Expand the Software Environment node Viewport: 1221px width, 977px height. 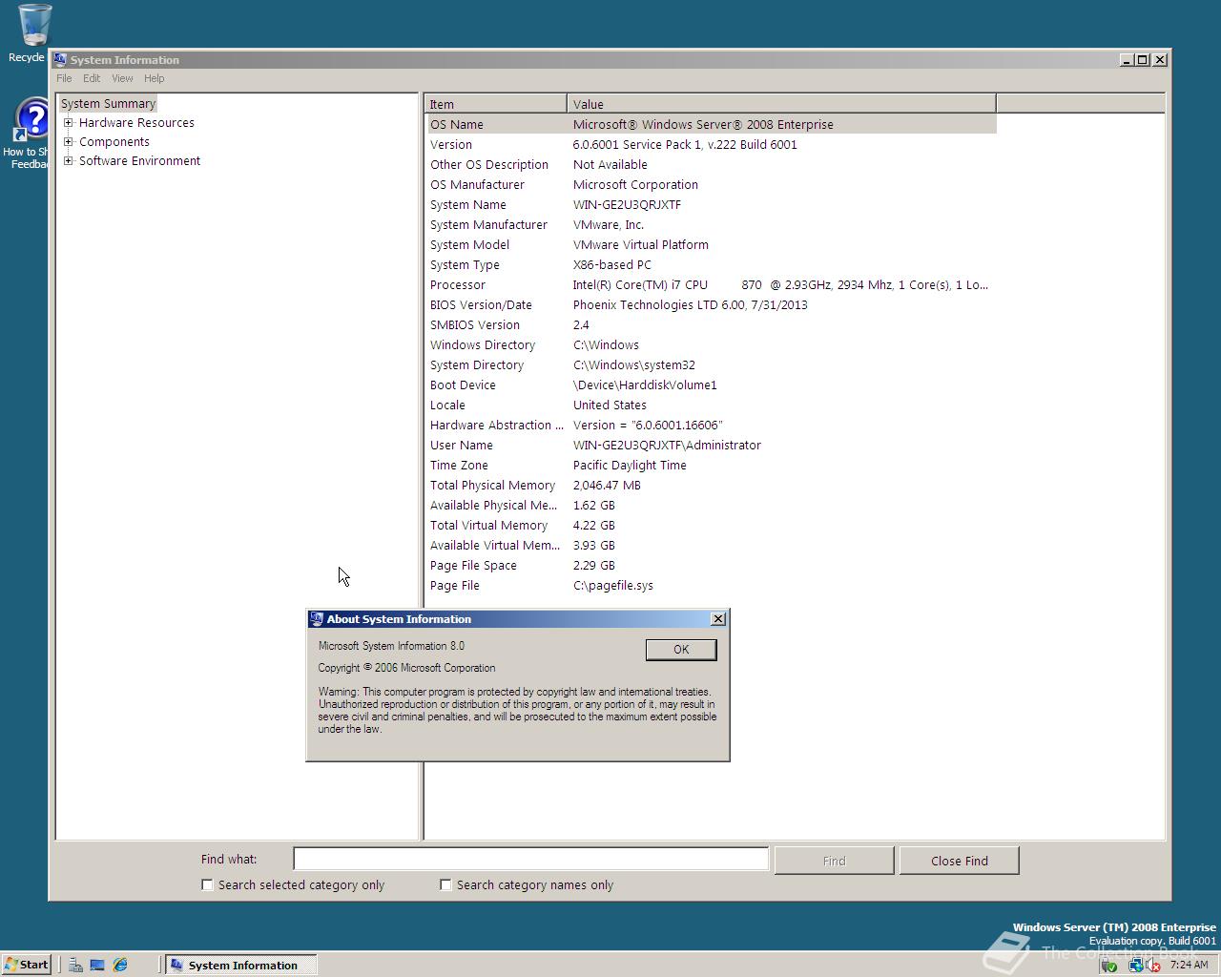pyautogui.click(x=69, y=160)
